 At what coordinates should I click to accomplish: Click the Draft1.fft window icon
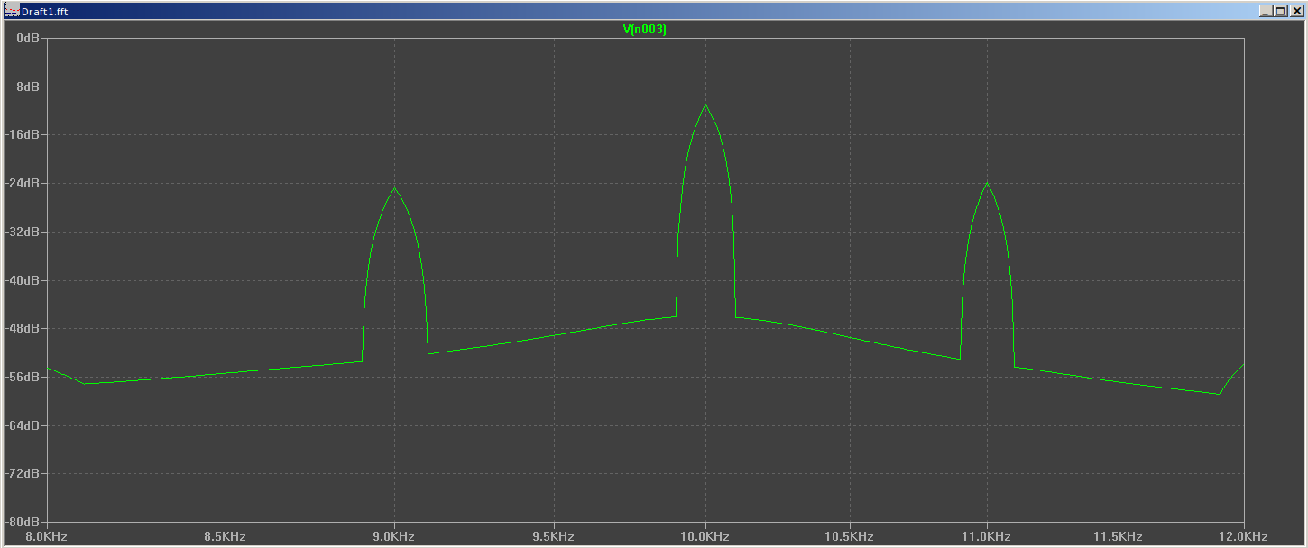click(12, 11)
